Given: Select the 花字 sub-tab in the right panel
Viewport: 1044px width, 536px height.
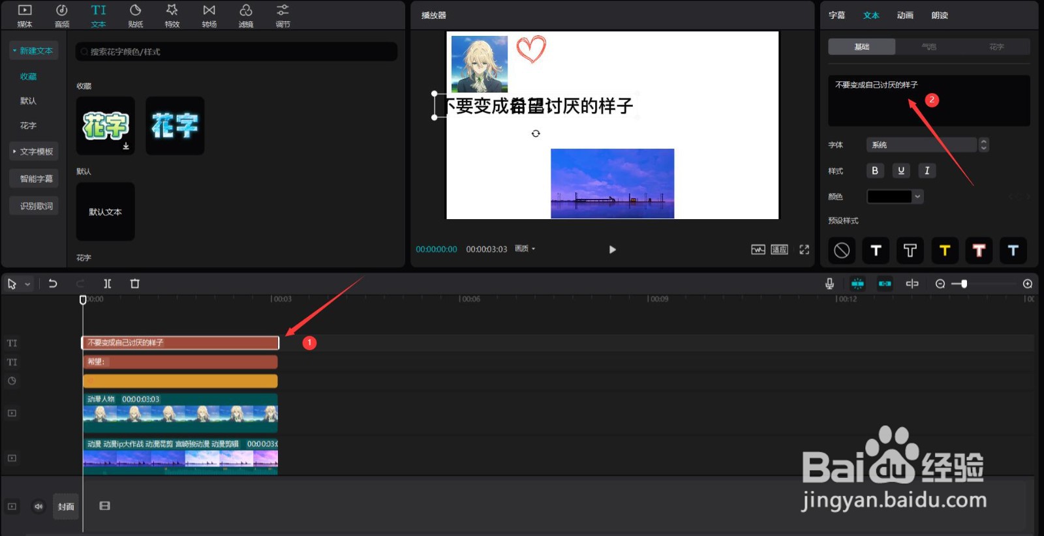Looking at the screenshot, I should pyautogui.click(x=996, y=47).
